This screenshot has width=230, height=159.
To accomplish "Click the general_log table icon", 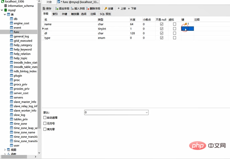I will [x=12, y=36].
